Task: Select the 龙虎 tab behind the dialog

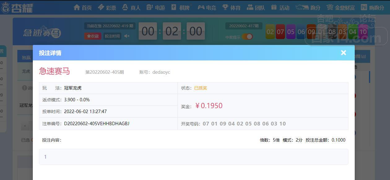Action: point(26,71)
